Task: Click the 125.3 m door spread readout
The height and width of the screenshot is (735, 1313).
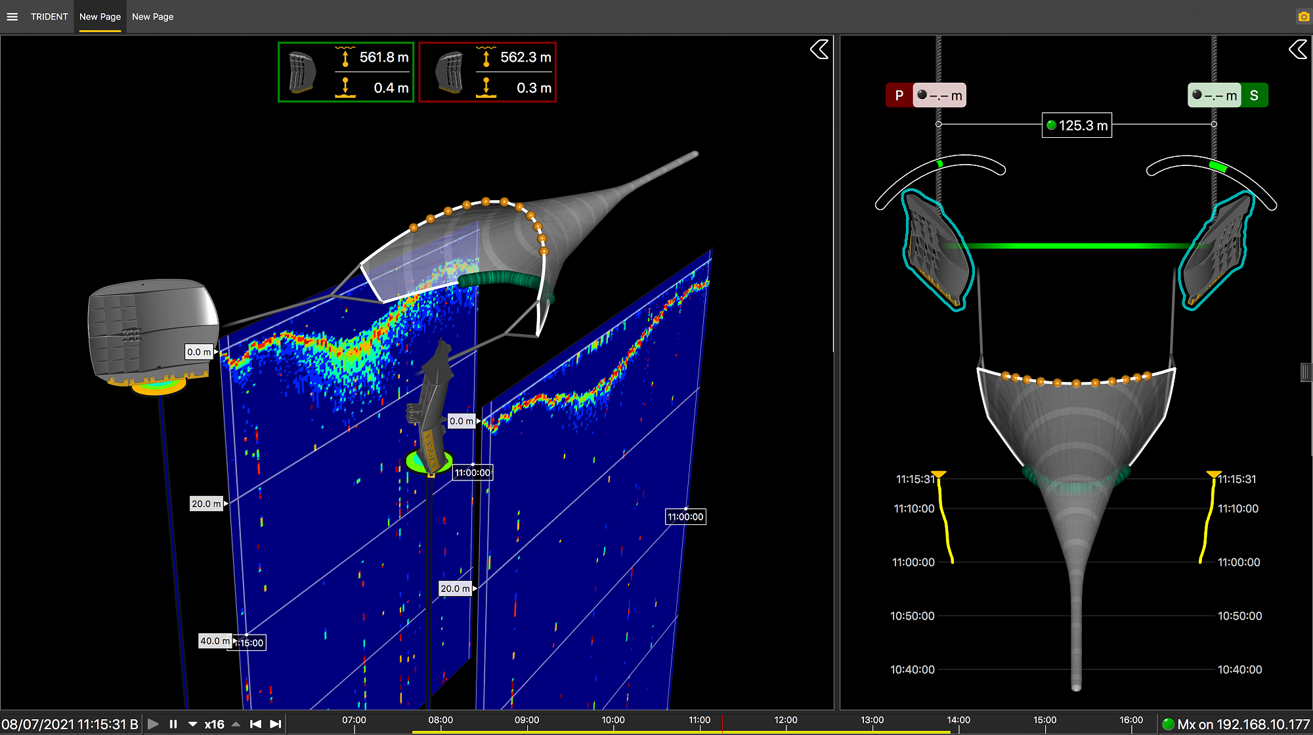Action: (1077, 125)
